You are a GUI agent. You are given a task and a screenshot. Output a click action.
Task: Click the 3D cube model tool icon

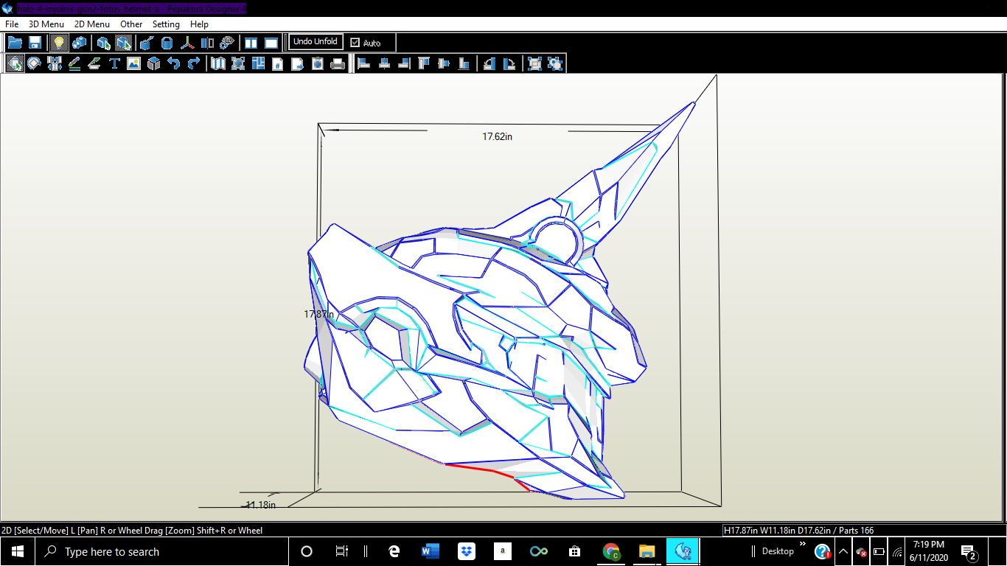click(154, 63)
